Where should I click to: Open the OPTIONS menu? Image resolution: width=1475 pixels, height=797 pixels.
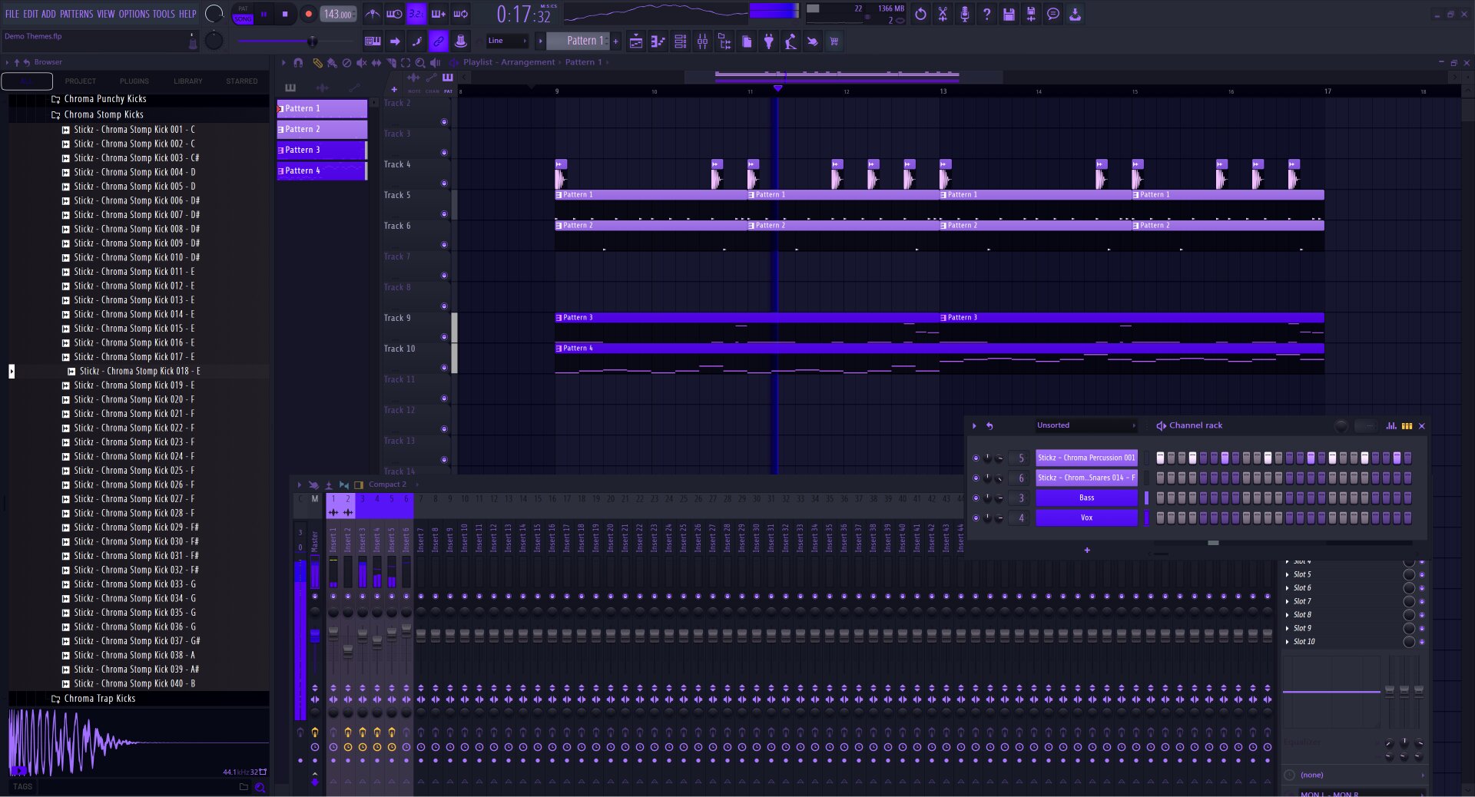coord(134,14)
